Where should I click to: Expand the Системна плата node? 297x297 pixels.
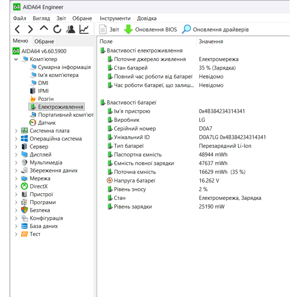(x=16, y=131)
